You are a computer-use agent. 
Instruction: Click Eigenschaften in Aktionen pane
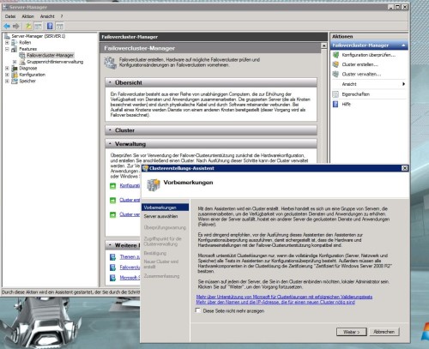pyautogui.click(x=356, y=94)
